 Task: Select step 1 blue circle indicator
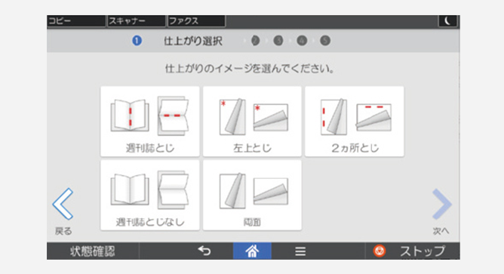(137, 41)
